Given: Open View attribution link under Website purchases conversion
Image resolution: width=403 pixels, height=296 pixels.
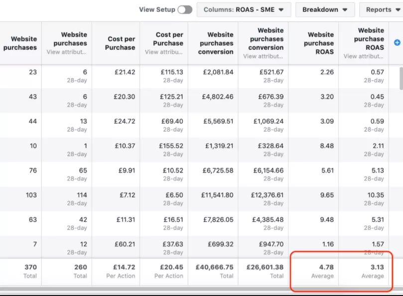Looking at the screenshot, I should pos(263,56).
